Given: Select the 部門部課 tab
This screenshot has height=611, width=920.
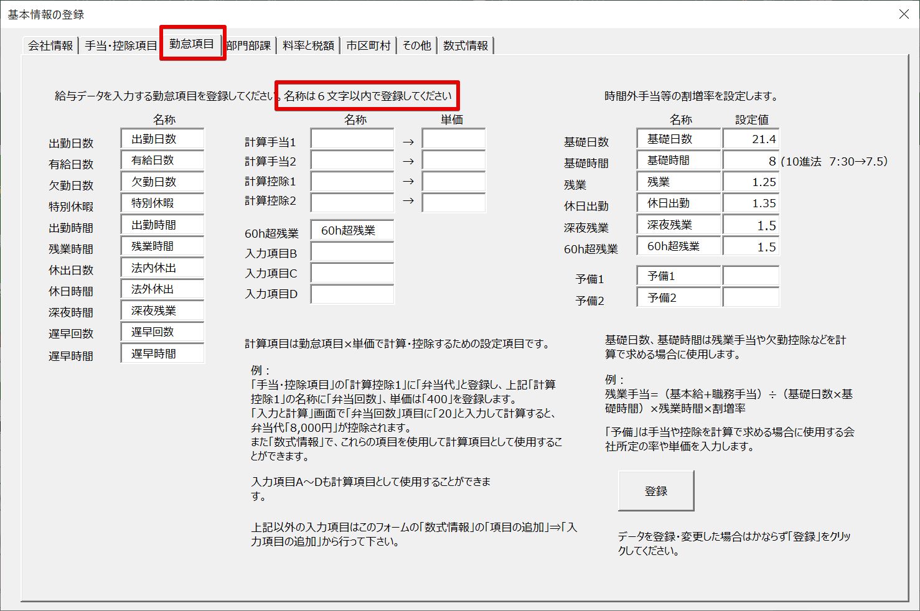Looking at the screenshot, I should 248,45.
